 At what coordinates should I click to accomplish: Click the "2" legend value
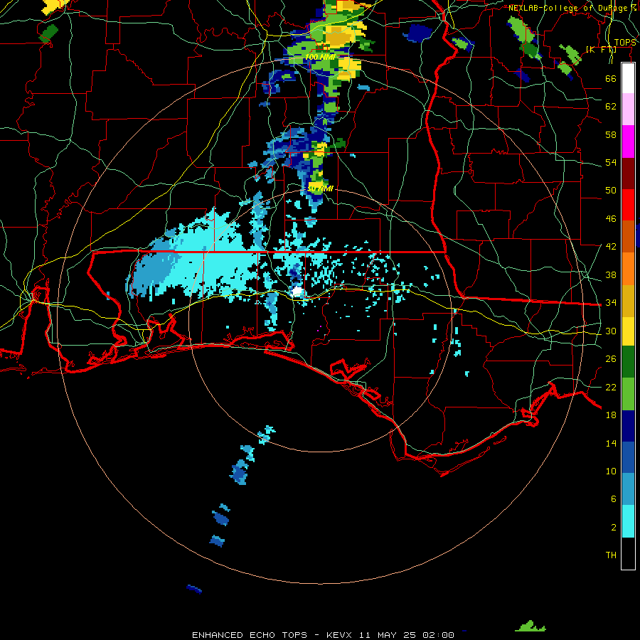pyautogui.click(x=613, y=528)
